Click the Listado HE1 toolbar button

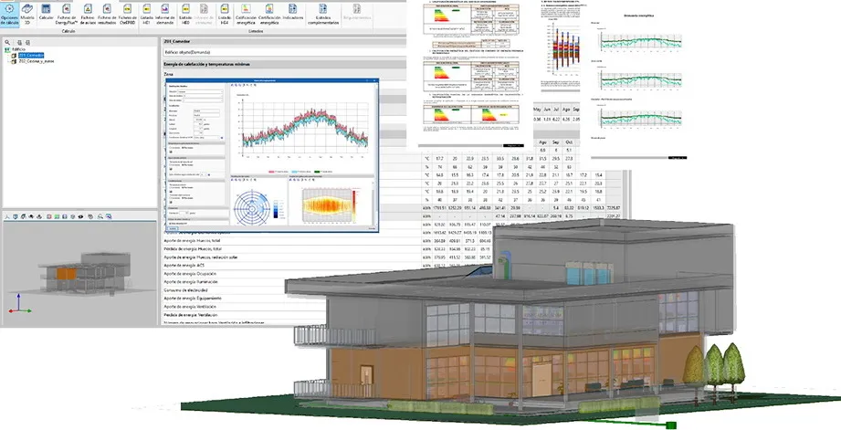pos(148,16)
